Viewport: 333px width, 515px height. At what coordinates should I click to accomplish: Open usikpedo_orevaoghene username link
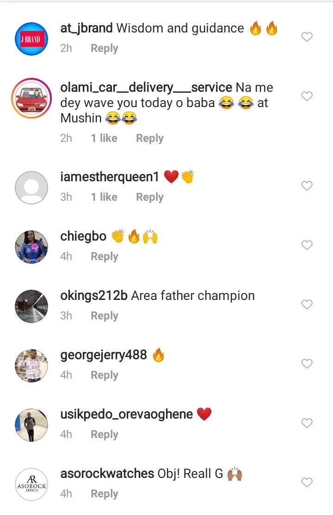[x=126, y=414]
